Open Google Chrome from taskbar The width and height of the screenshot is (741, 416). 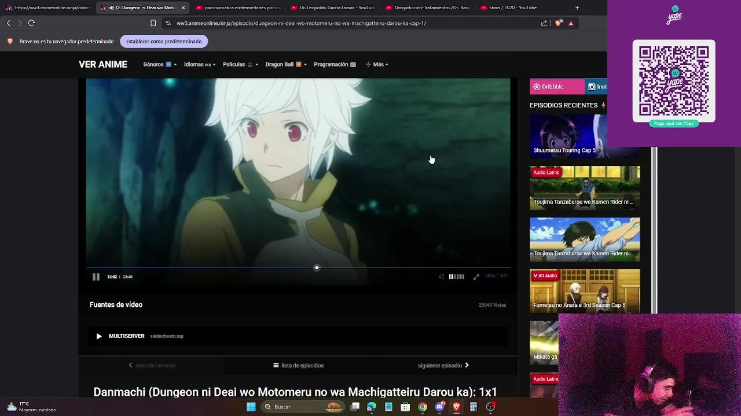click(x=423, y=407)
